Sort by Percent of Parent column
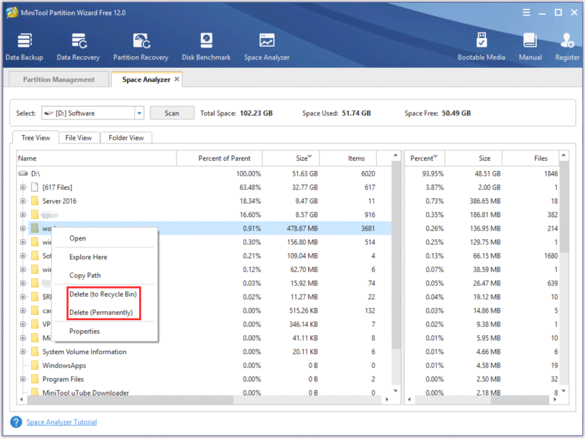 219,158
